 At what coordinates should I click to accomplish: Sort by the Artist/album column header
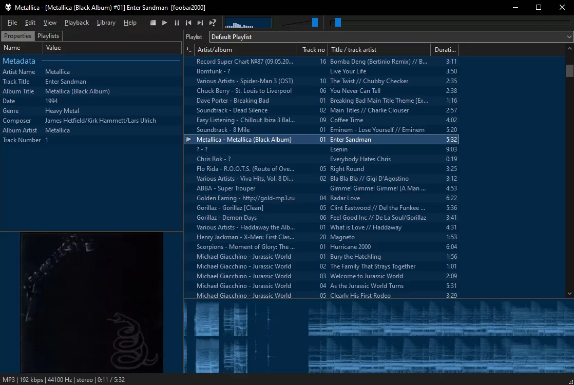(246, 50)
